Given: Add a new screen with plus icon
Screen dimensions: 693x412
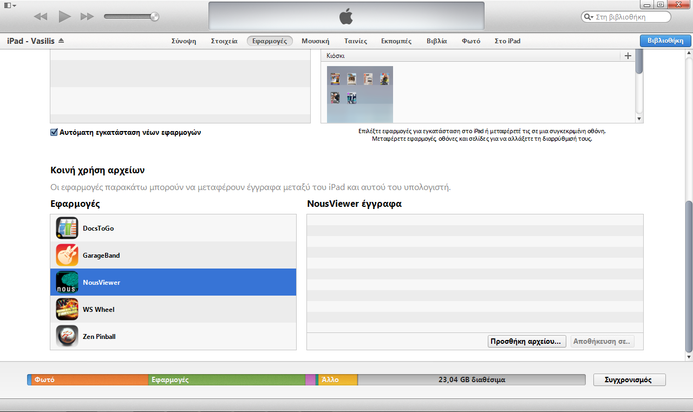Looking at the screenshot, I should coord(628,56).
